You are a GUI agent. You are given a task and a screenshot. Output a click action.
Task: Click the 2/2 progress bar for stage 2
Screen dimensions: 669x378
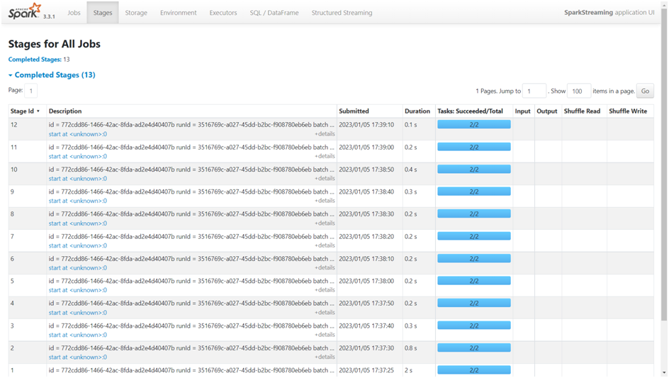pos(474,348)
